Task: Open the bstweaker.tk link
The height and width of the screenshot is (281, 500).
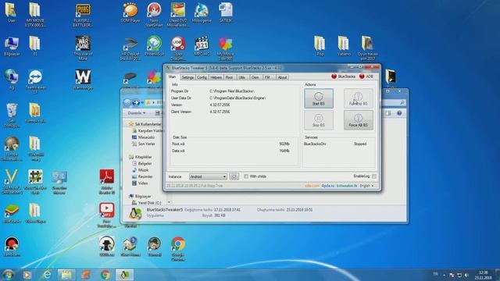Action: click(x=347, y=186)
